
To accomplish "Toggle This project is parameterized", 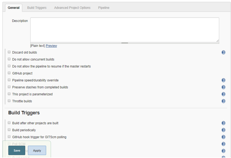I will tap(9, 93).
